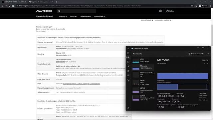Click the .NET Framework row label
This screenshot has height=120, width=213.
43,92
